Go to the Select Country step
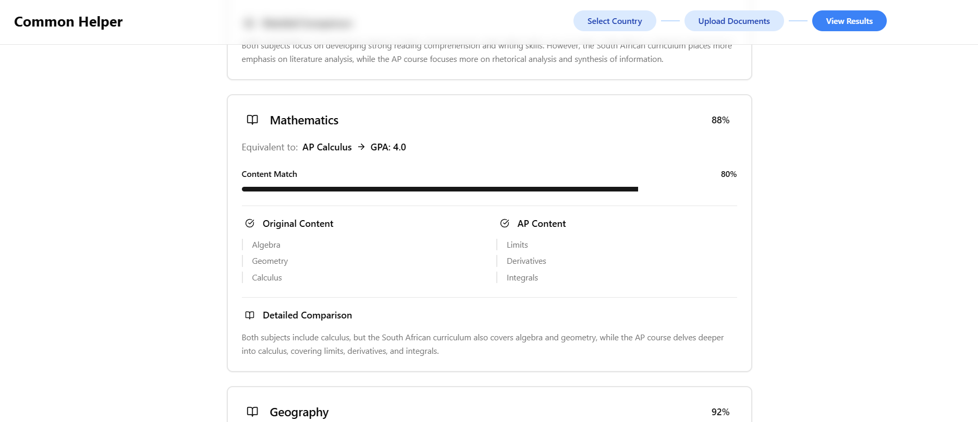 (x=615, y=21)
